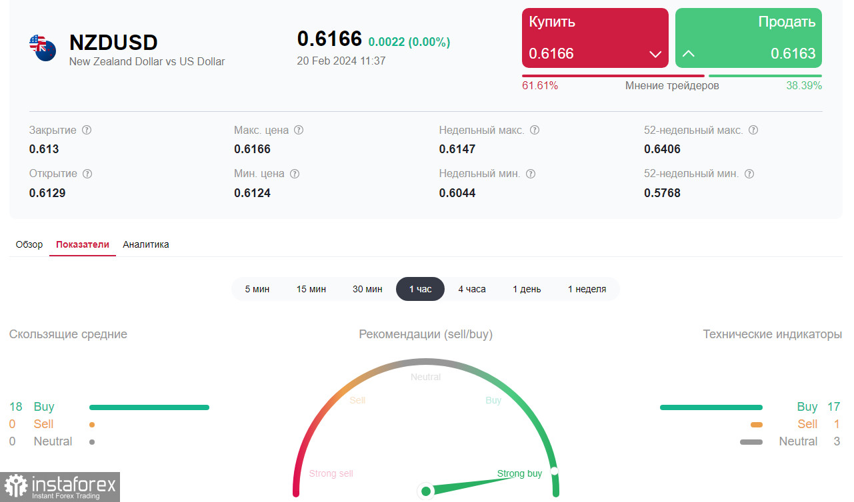Open help icon next to Мин. цена
This screenshot has width=854, height=502.
(295, 173)
